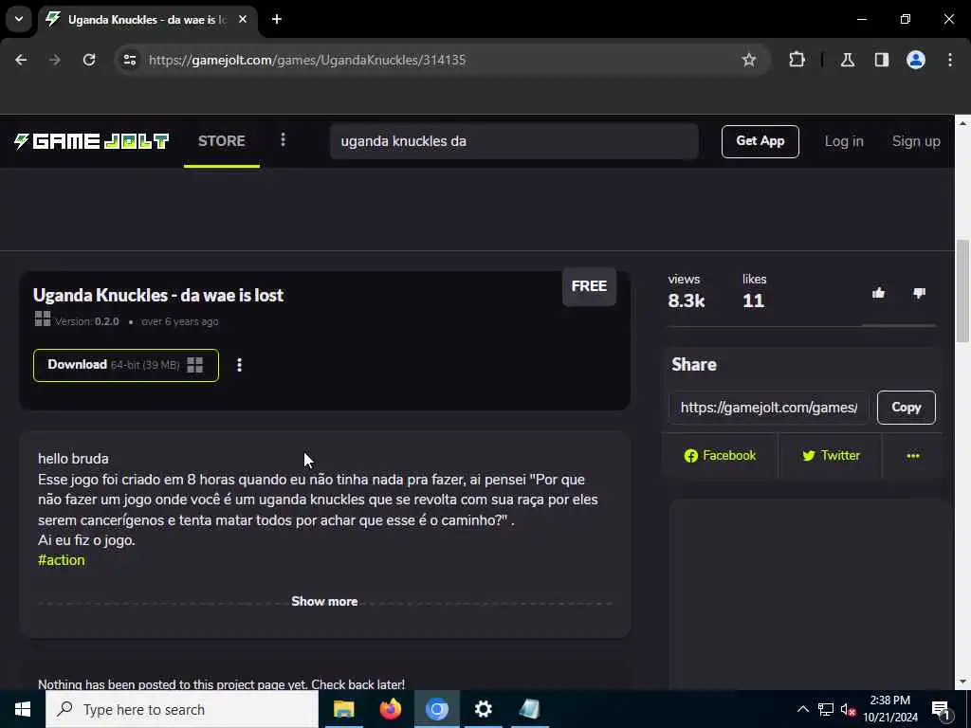Open more share options ellipsis
Viewport: 971px width, 728px height.
tap(913, 456)
